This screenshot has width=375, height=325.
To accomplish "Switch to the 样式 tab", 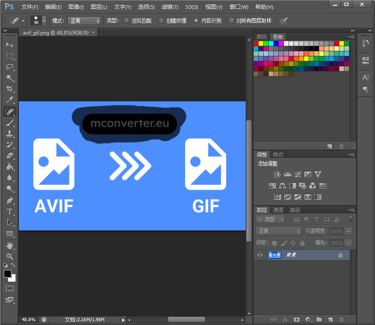I will point(278,155).
